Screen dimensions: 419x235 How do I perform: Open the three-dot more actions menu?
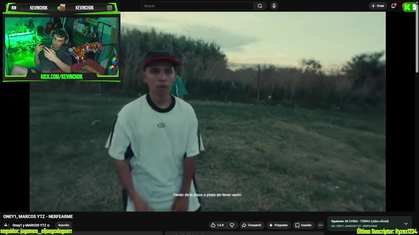coord(320,225)
